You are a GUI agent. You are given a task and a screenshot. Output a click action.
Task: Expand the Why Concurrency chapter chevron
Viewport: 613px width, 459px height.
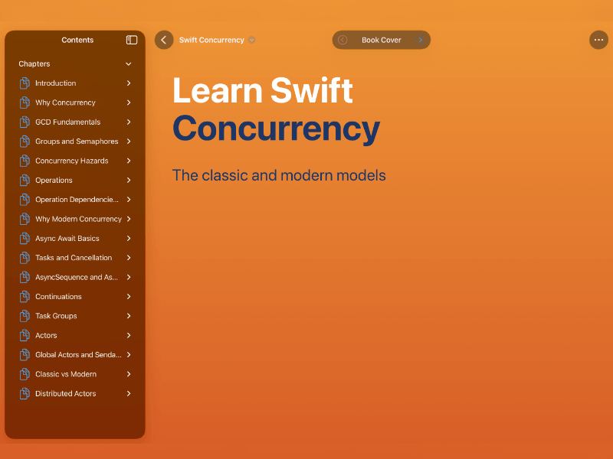129,103
